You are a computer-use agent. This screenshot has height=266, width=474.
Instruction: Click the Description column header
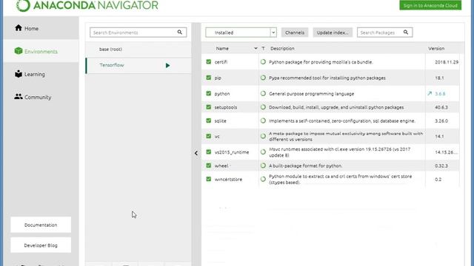pos(282,48)
